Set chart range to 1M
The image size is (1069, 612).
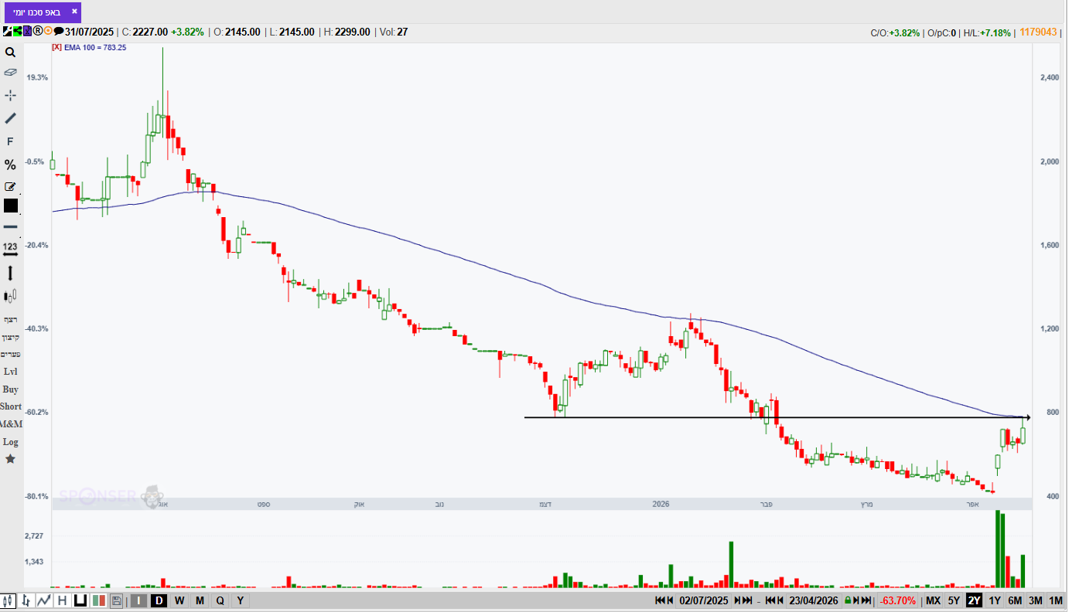(1056, 600)
